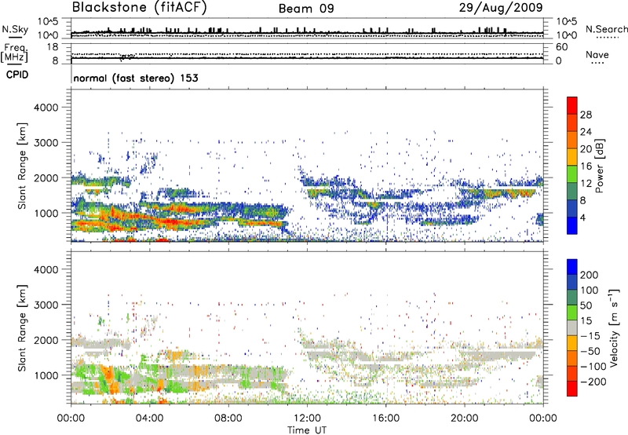The image size is (628, 435).
Task: Click the 'N.Sky' label
Action: [15, 29]
